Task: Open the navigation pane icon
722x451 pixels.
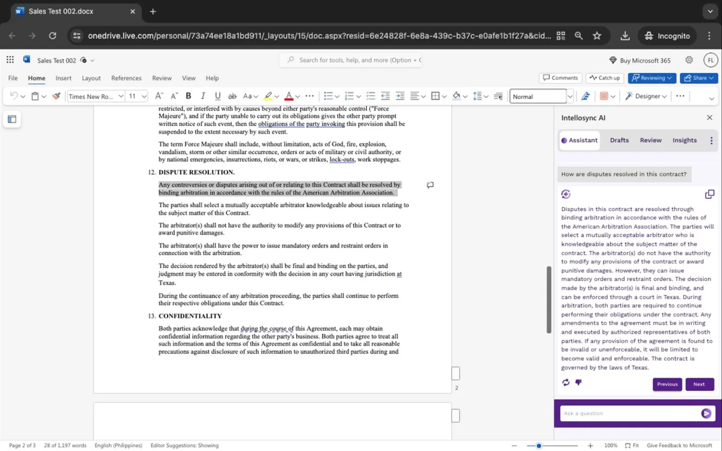Action: pos(12,120)
